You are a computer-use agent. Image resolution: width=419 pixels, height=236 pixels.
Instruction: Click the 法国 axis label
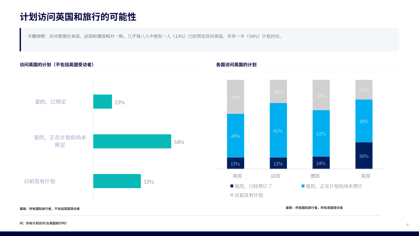[x=275, y=176]
